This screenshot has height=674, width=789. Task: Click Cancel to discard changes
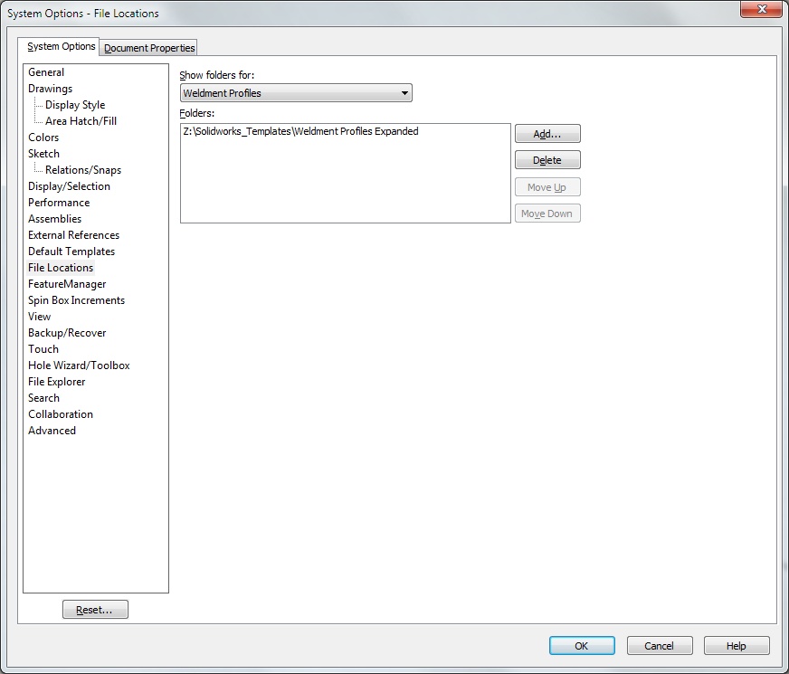[x=660, y=646]
